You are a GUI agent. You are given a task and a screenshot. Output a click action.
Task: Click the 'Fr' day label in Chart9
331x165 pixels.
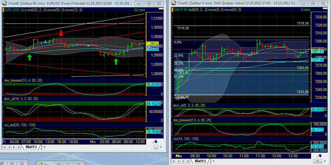tap(5, 142)
